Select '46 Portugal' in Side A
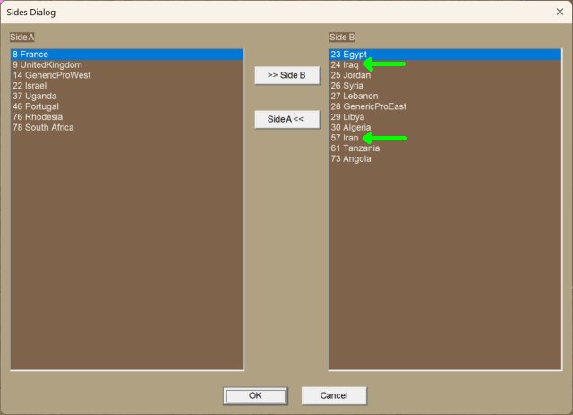 [x=127, y=106]
